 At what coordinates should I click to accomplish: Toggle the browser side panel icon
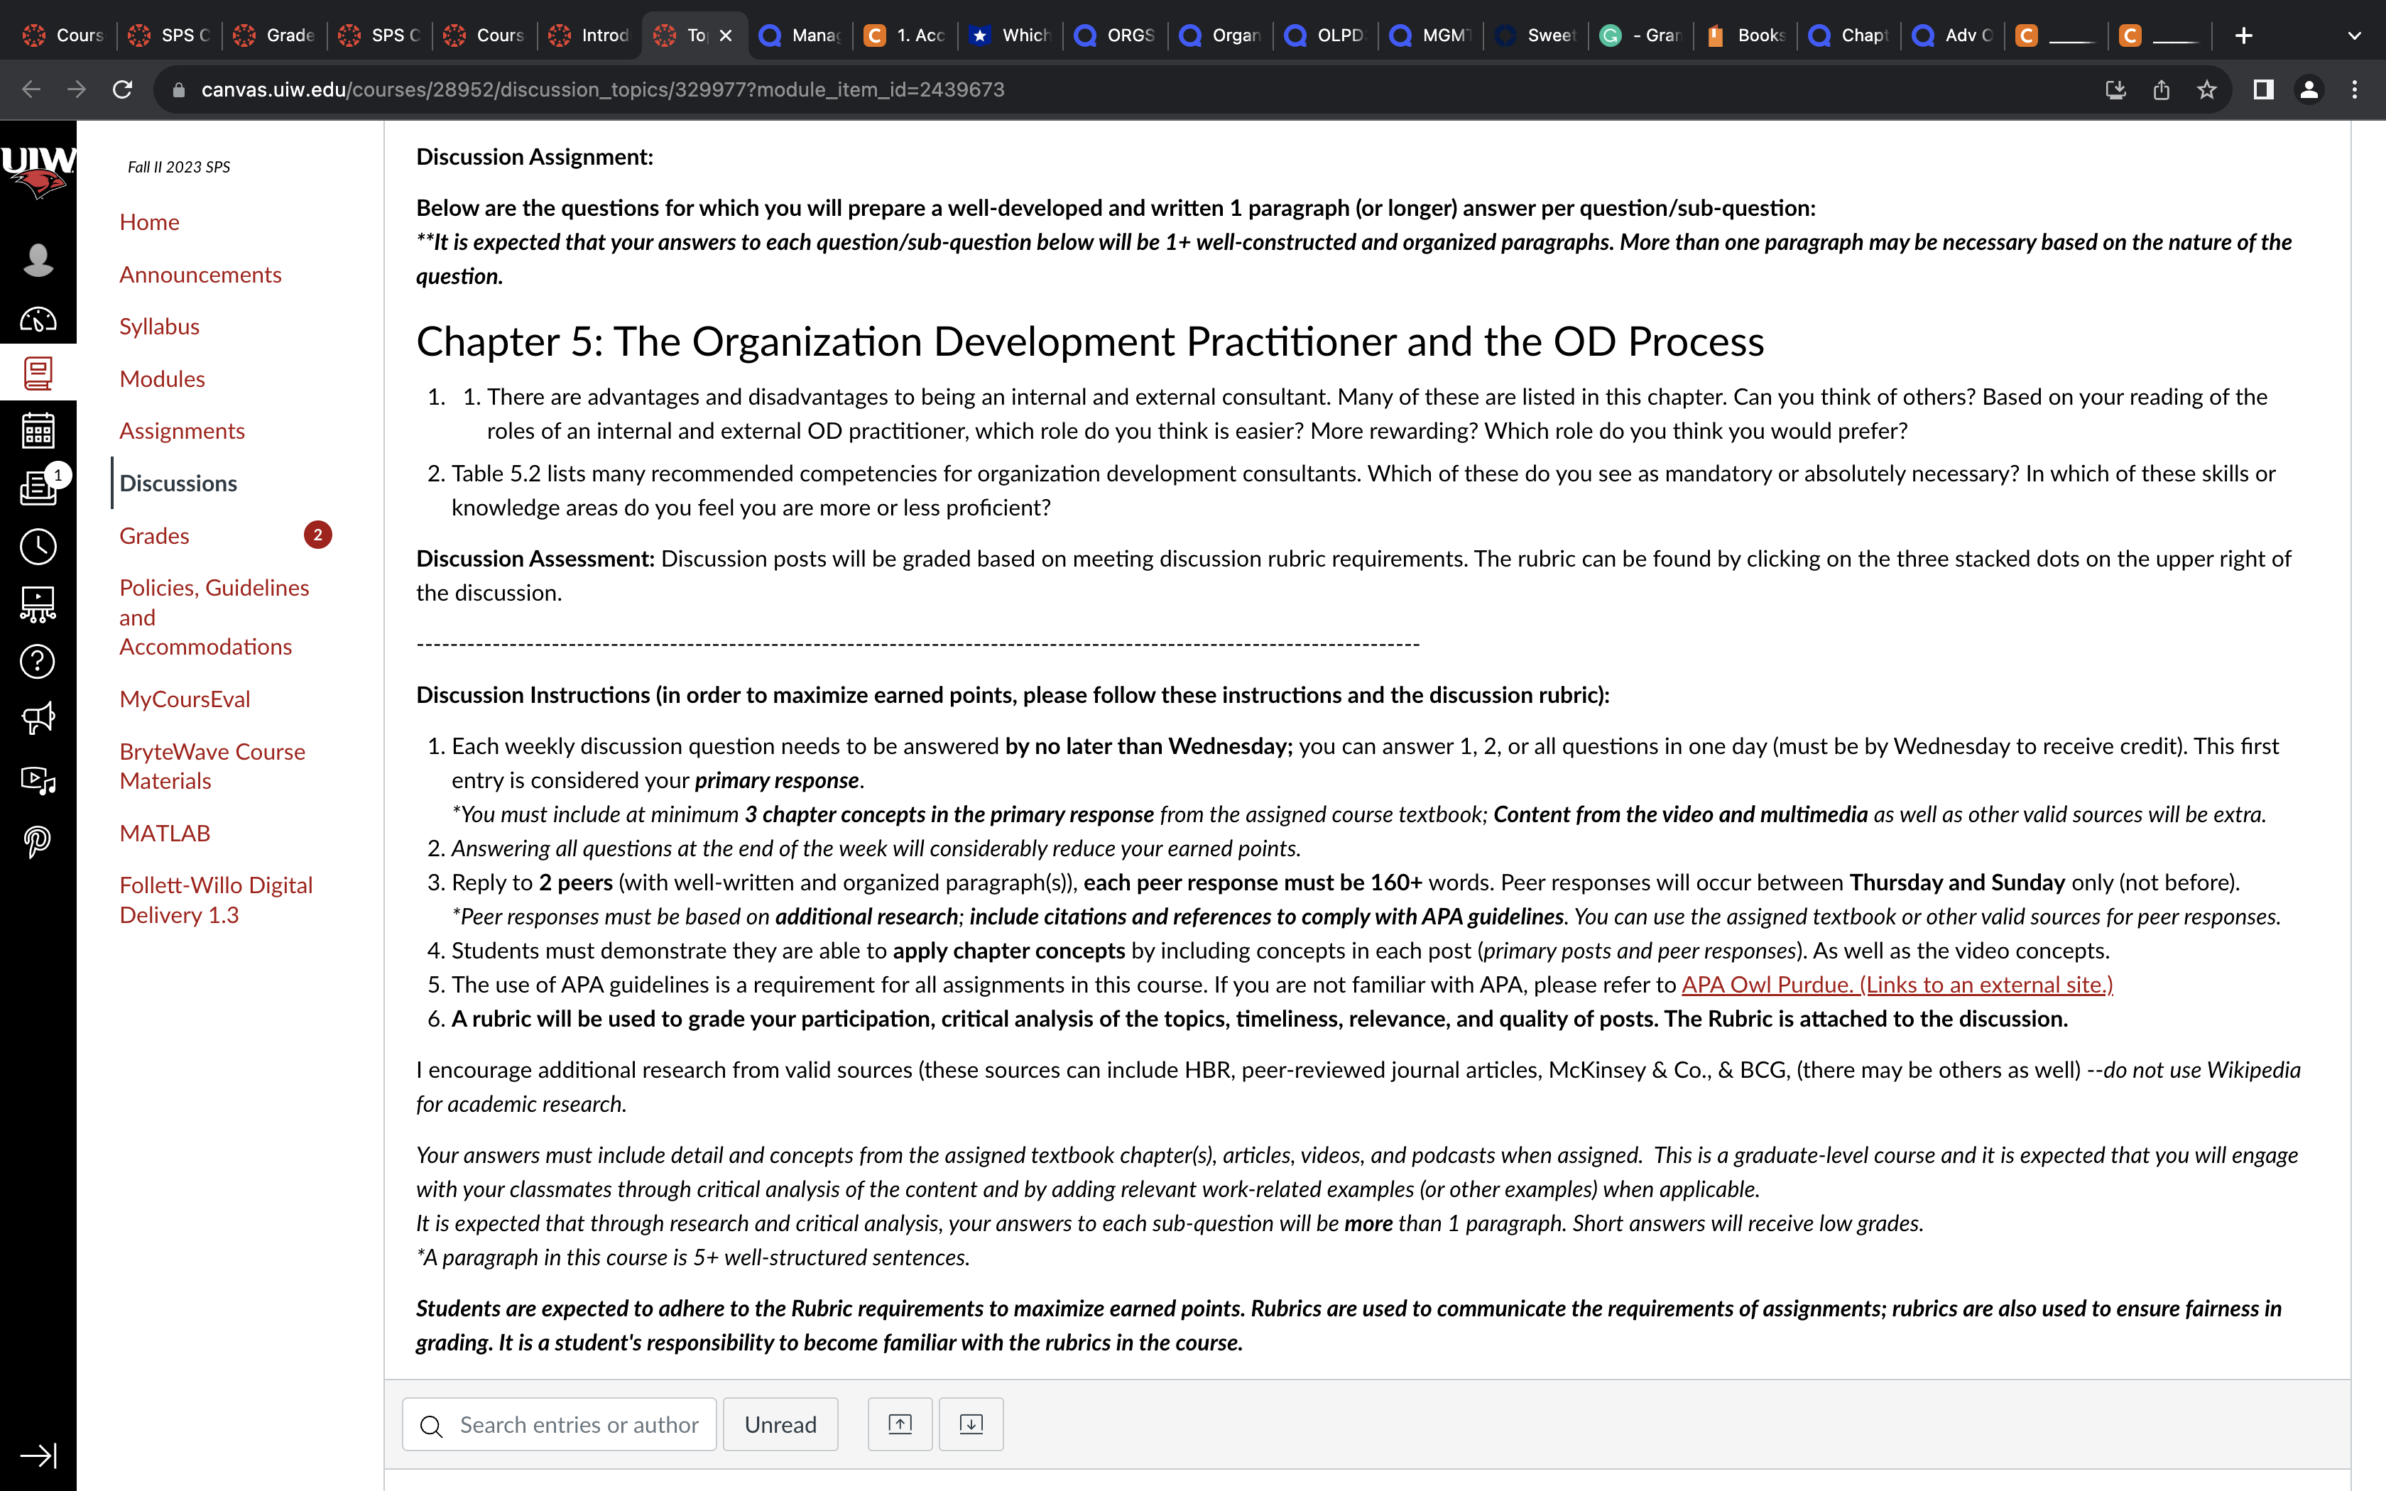point(2264,89)
